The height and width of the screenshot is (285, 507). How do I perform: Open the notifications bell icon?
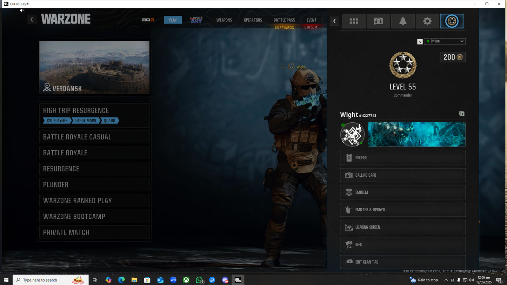click(403, 21)
